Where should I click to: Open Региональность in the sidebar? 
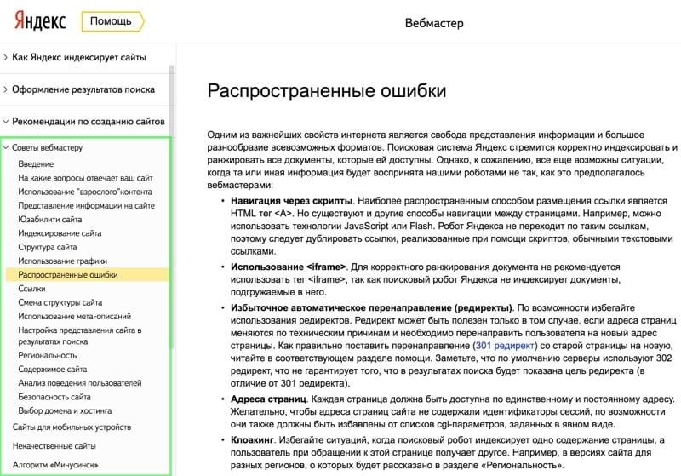48,355
